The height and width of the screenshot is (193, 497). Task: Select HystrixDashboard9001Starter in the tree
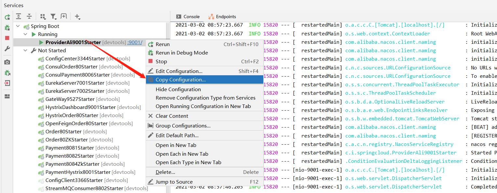81,107
